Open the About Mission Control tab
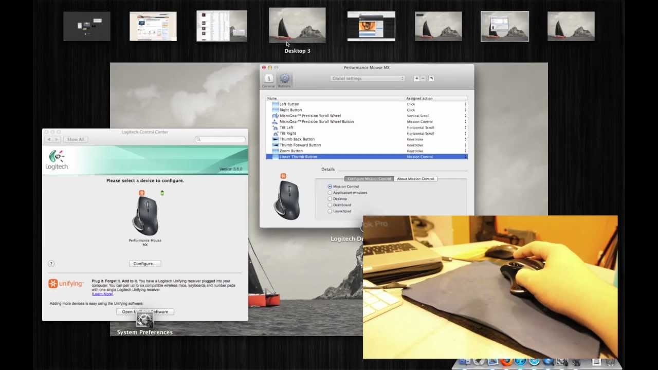658x370 pixels. [x=415, y=179]
